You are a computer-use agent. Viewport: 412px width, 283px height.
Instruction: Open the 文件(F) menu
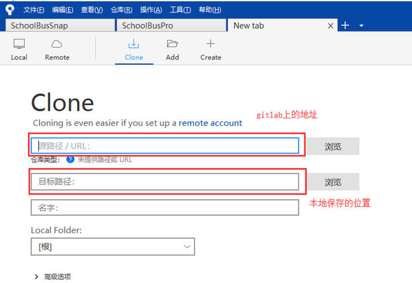(34, 10)
